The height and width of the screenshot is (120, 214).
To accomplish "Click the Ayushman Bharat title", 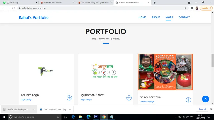I will [93, 95].
